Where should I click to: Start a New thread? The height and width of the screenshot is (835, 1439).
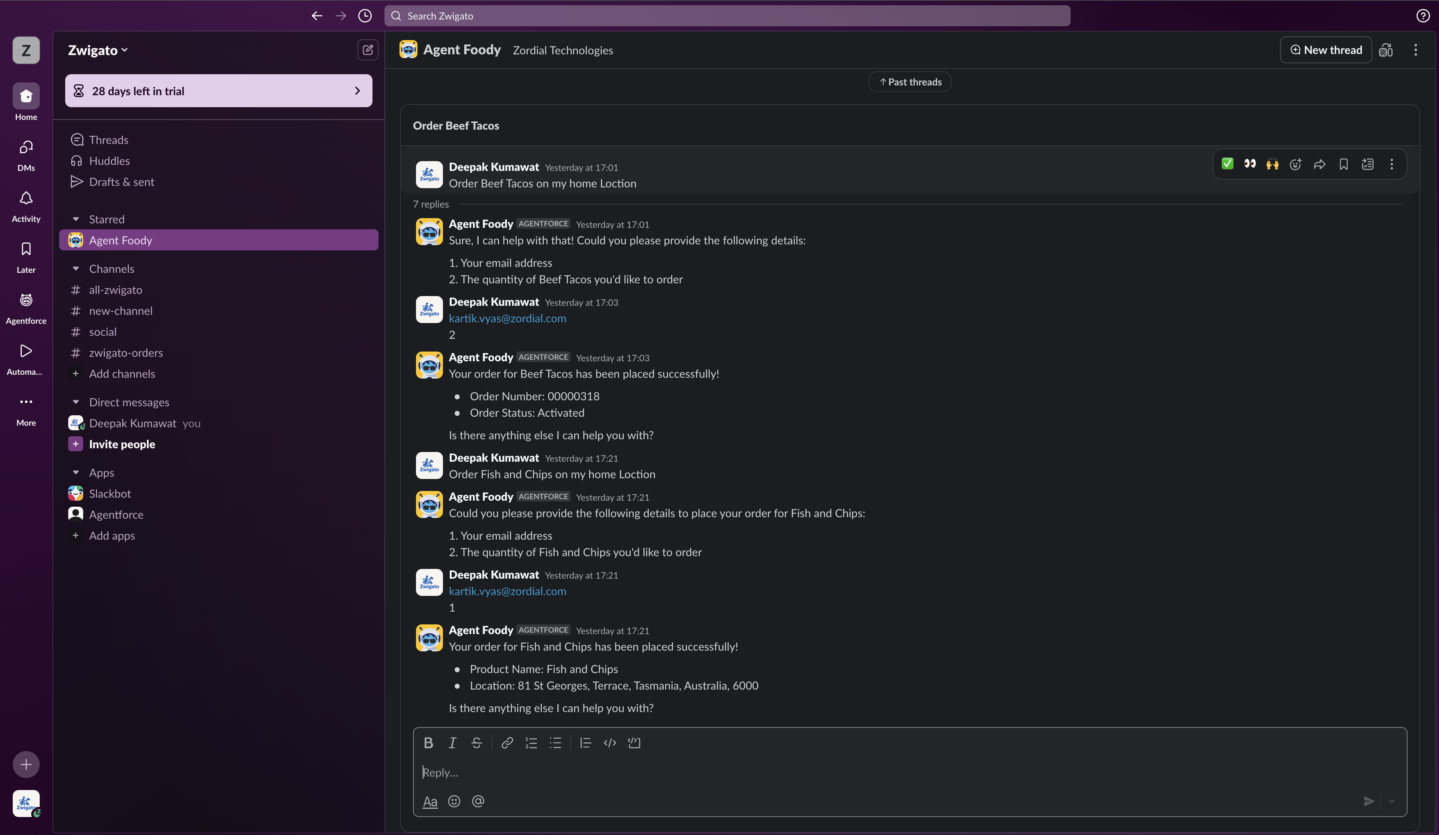pyautogui.click(x=1325, y=50)
